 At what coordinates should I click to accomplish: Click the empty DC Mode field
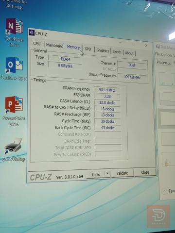click(132, 70)
